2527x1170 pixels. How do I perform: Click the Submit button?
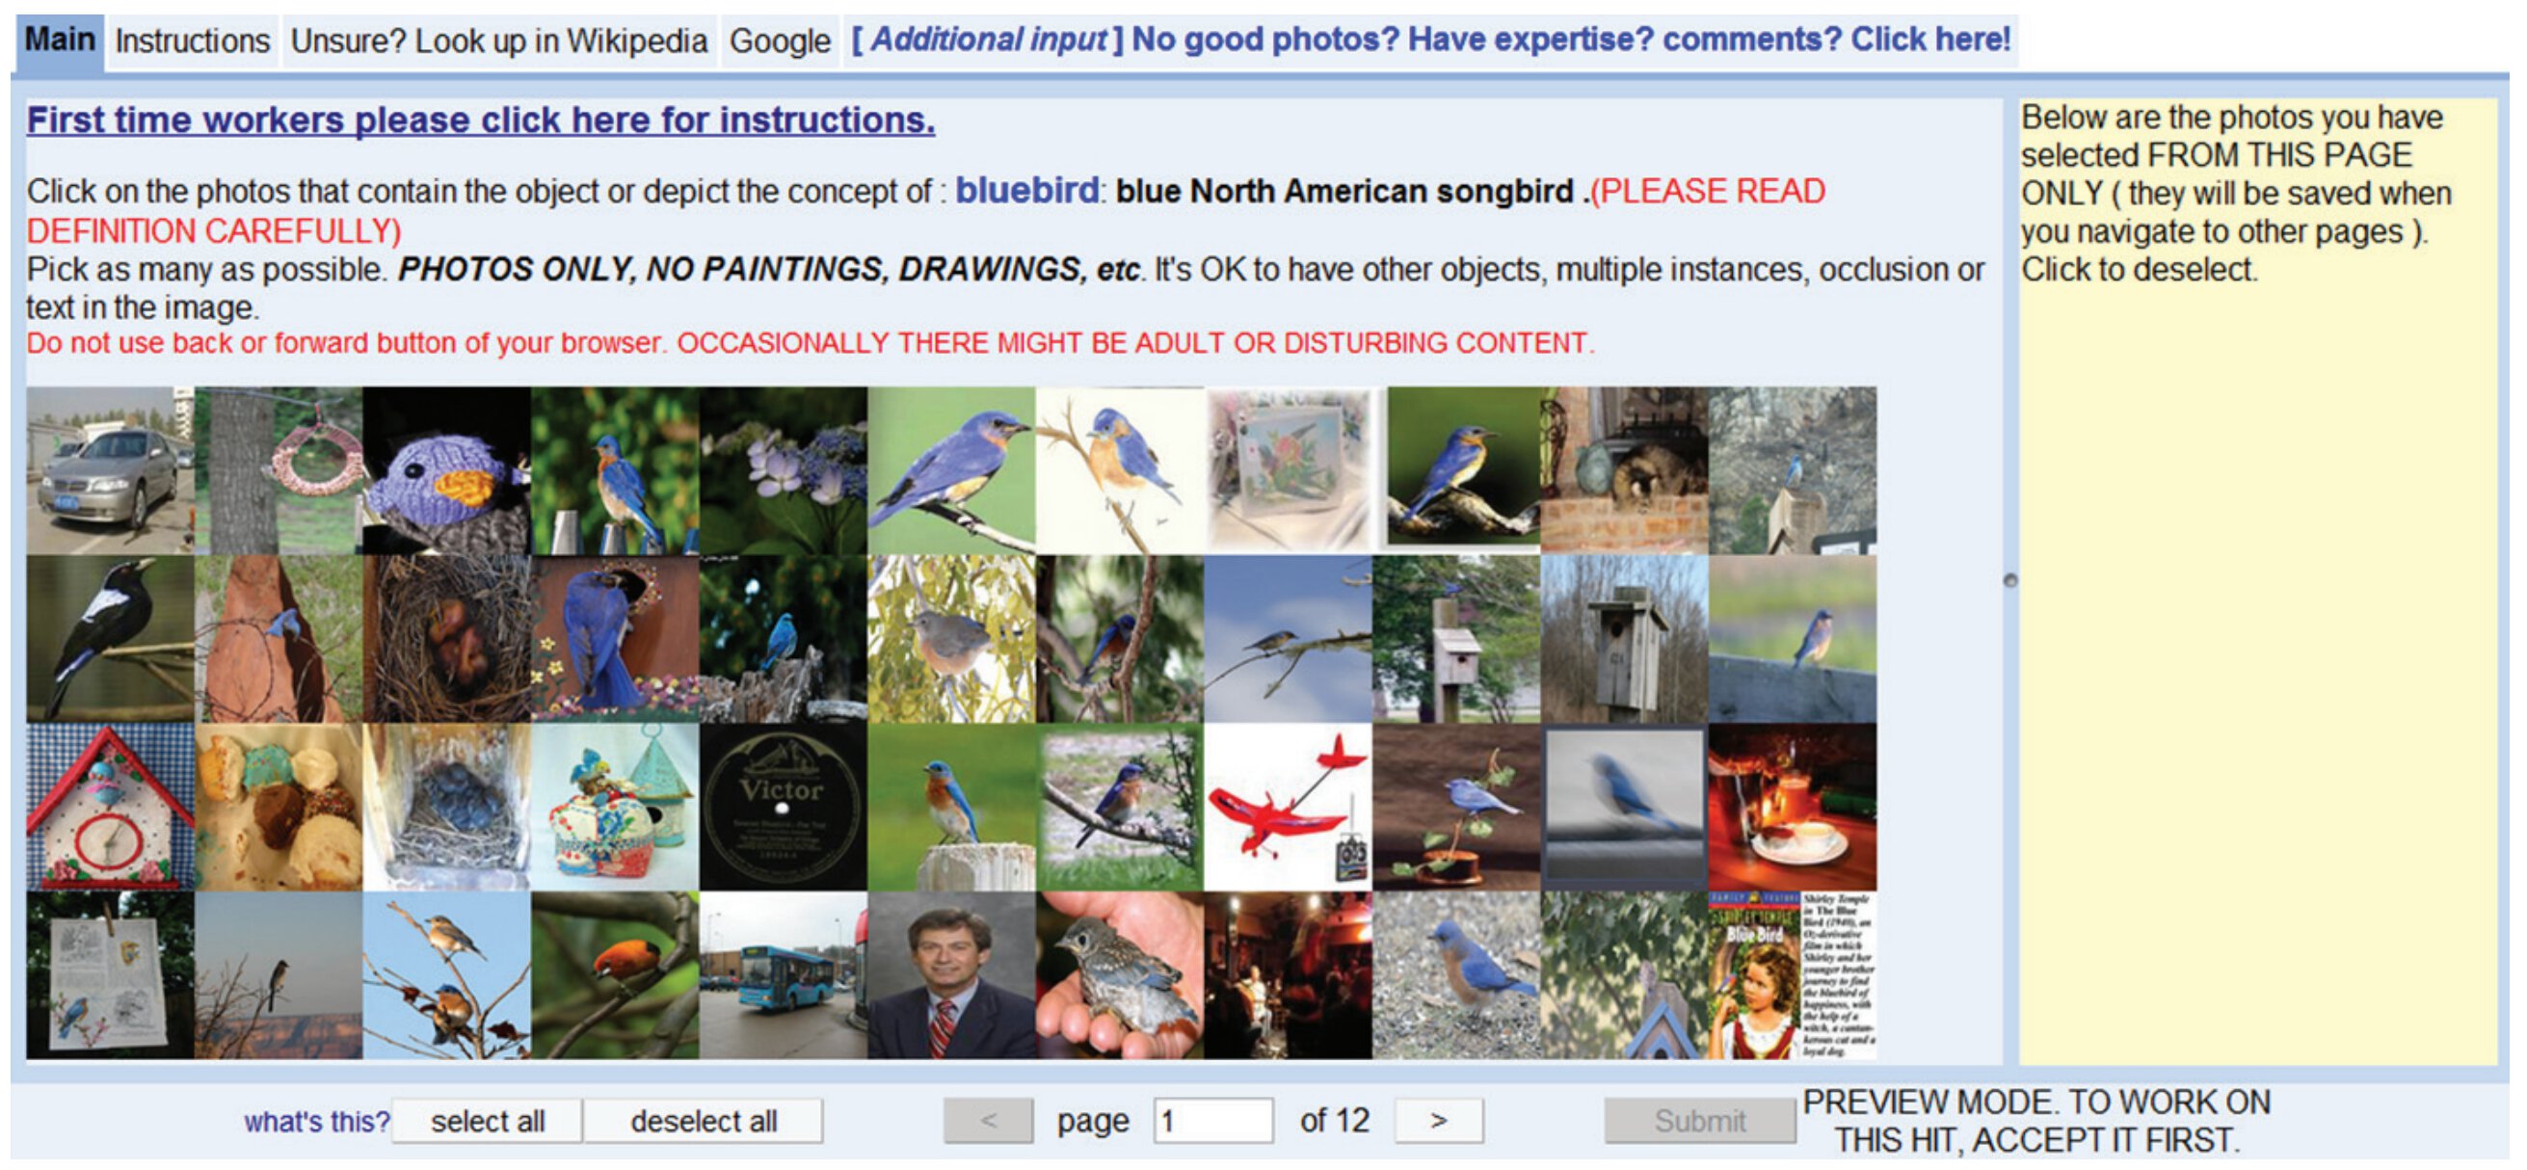[x=1698, y=1120]
